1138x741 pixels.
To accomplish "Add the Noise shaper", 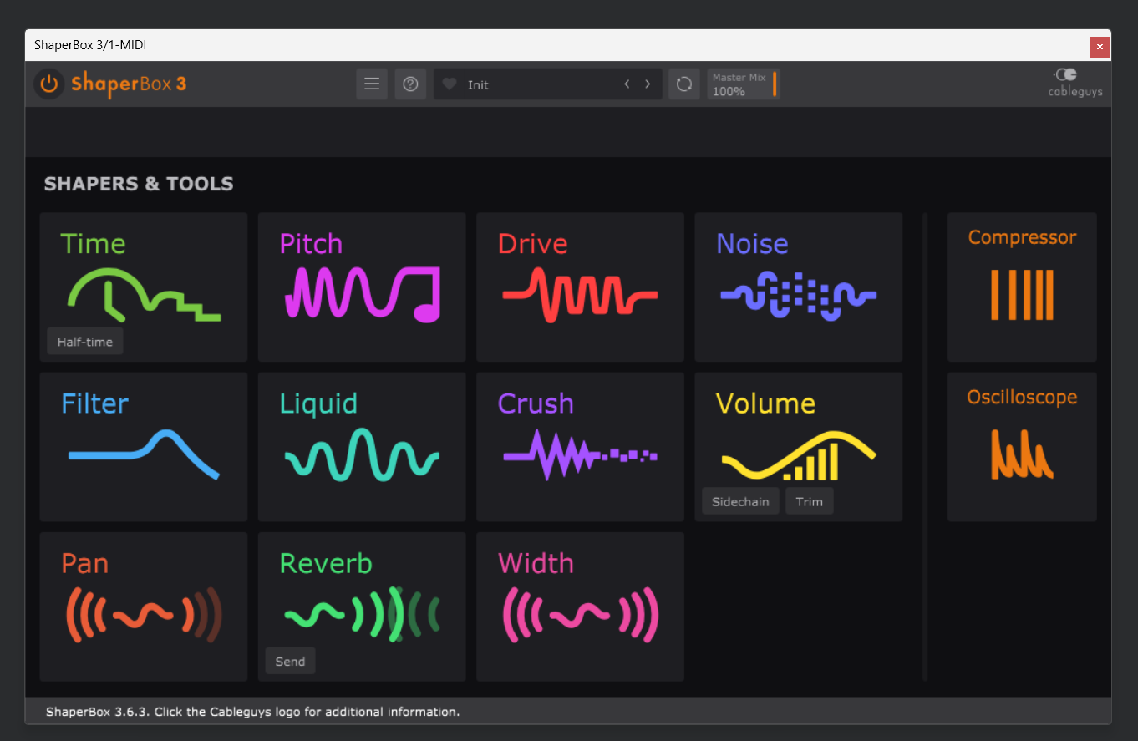I will (x=799, y=287).
